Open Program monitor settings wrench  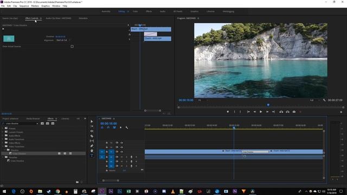[x=324, y=100]
